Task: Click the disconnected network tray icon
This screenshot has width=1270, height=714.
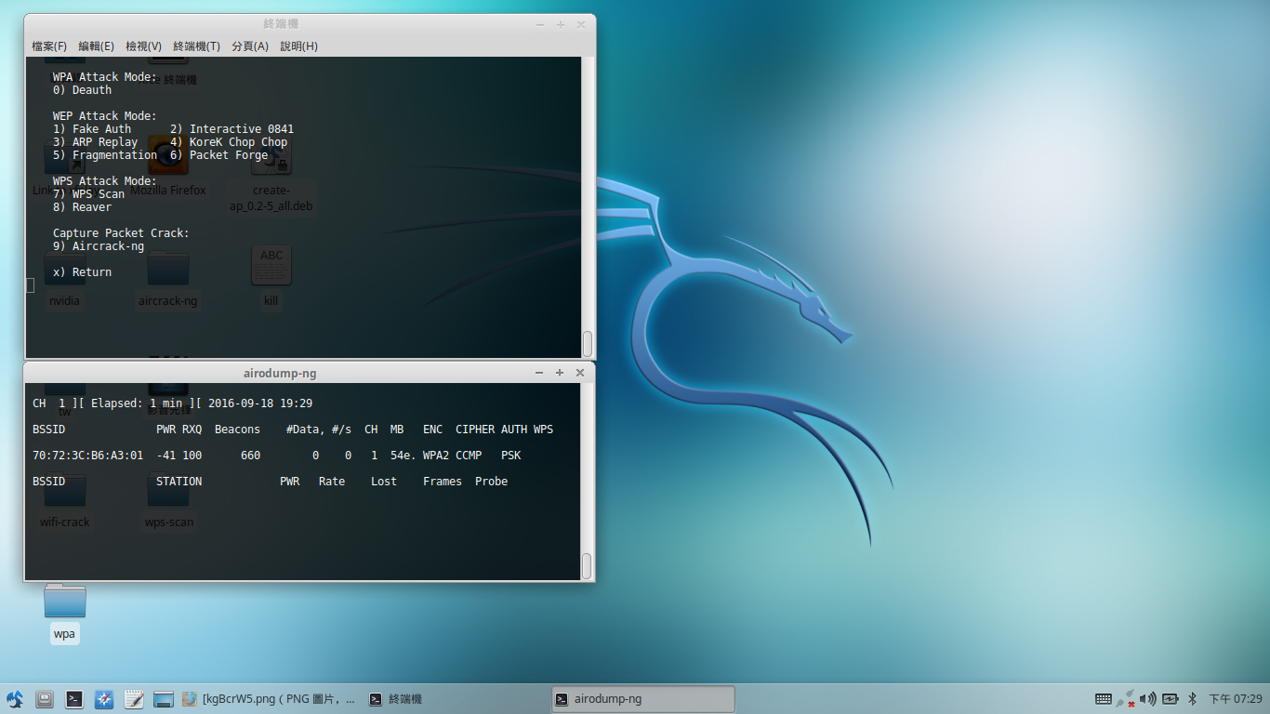Action: pyautogui.click(x=1126, y=699)
